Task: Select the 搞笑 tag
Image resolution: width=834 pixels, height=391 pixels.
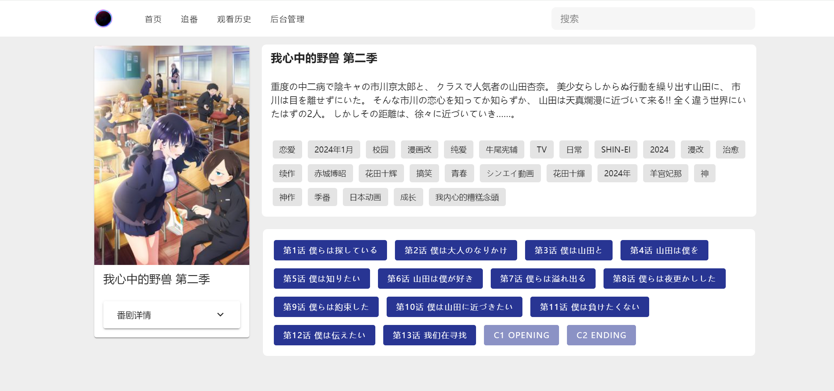Action: tap(424, 173)
